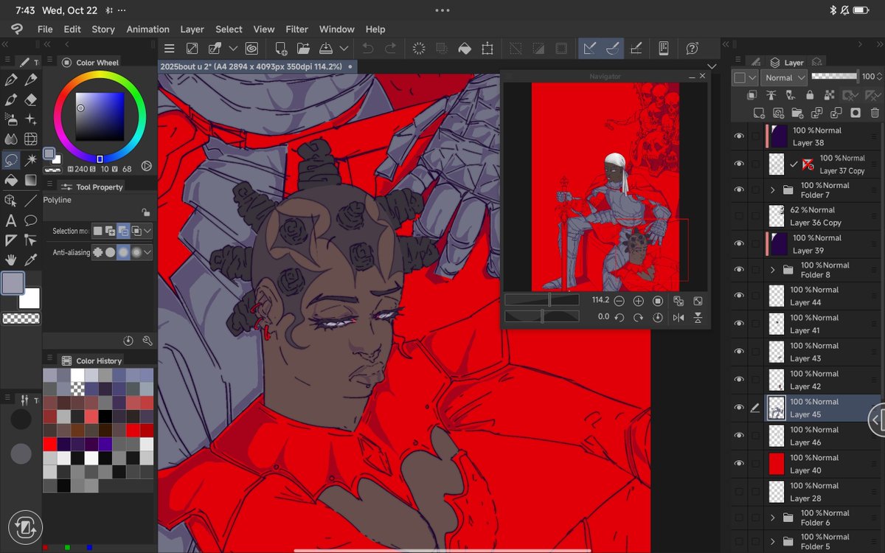Open dropdown arrow next to Save icon
This screenshot has height=553, width=885.
(x=344, y=49)
